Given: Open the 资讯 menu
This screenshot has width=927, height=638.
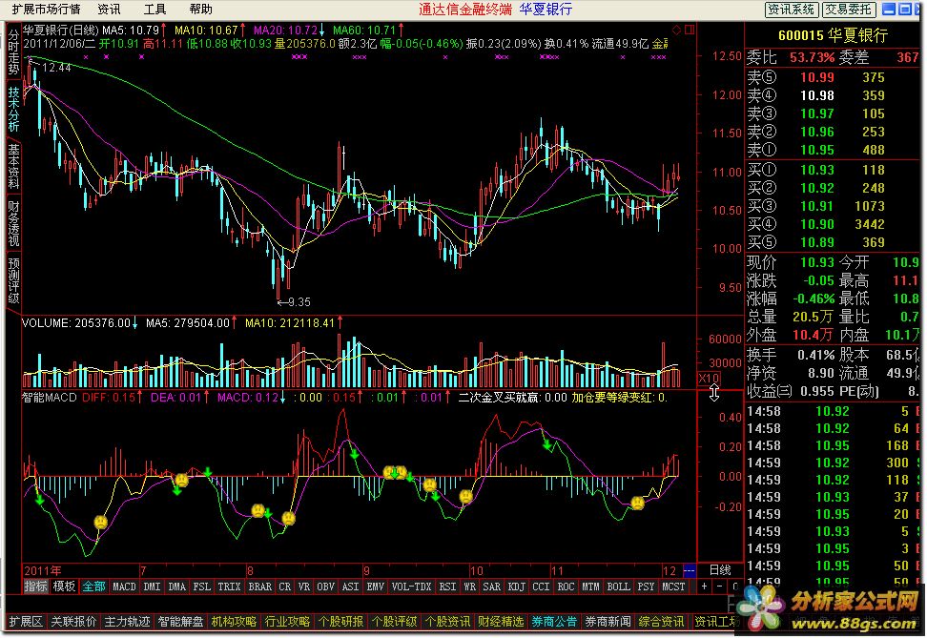Looking at the screenshot, I should coord(109,10).
